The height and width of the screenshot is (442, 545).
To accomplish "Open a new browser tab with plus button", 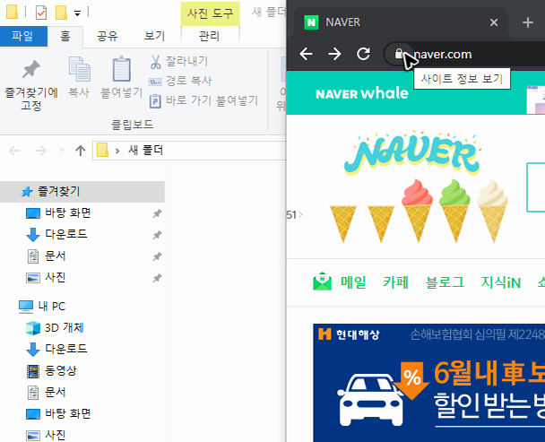I will tap(528, 22).
